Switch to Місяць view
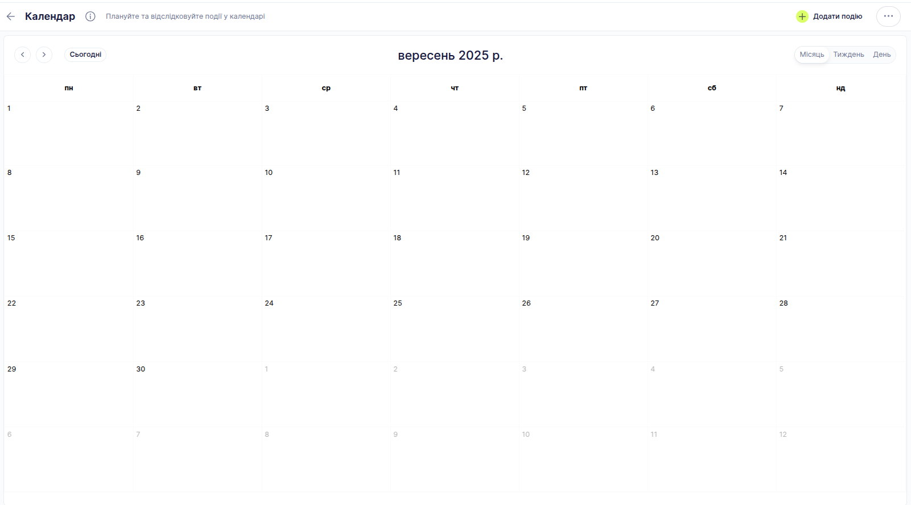 (811, 55)
